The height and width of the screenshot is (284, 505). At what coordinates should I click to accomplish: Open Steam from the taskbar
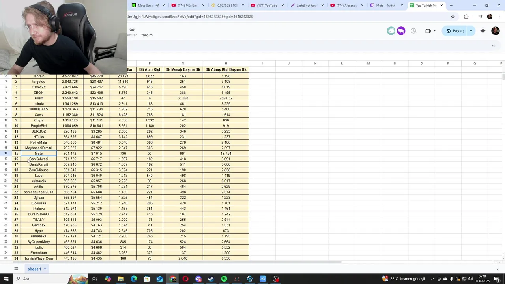click(x=211, y=279)
